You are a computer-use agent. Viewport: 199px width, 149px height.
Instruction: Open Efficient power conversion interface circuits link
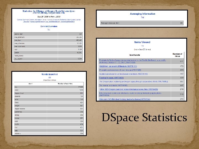pyautogui.click(x=130, y=94)
